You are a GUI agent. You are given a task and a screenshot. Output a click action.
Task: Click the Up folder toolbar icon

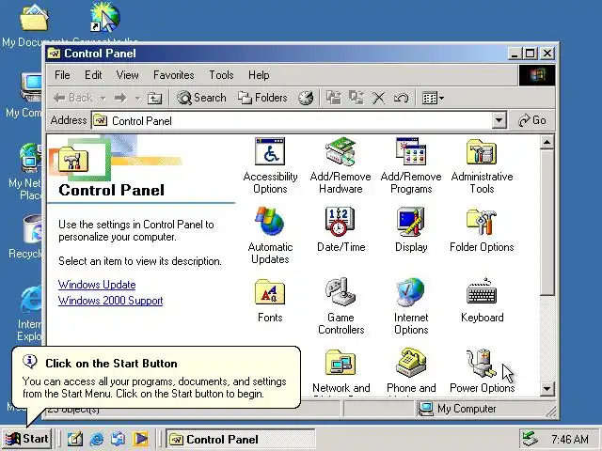point(154,98)
